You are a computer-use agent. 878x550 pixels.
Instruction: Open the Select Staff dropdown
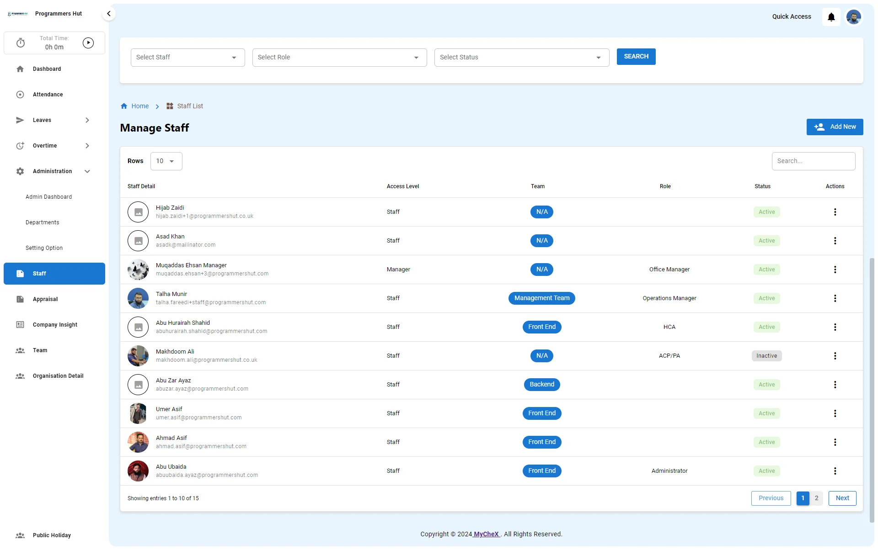click(x=187, y=58)
